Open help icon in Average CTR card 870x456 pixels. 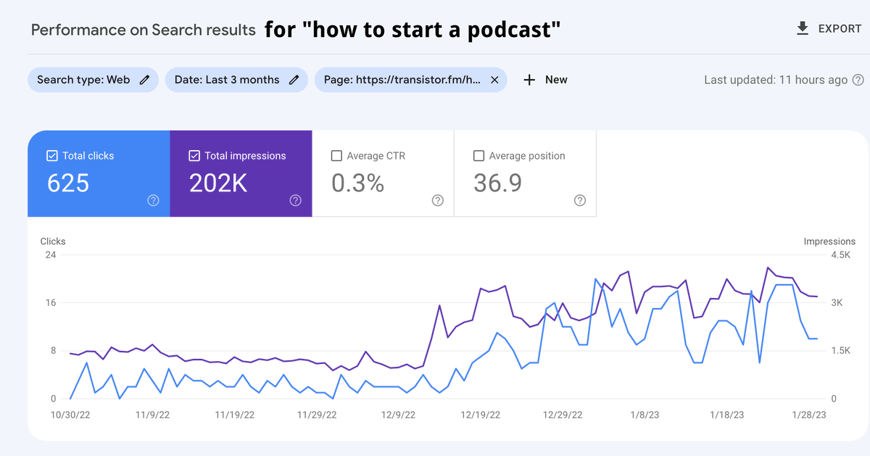[x=437, y=201]
